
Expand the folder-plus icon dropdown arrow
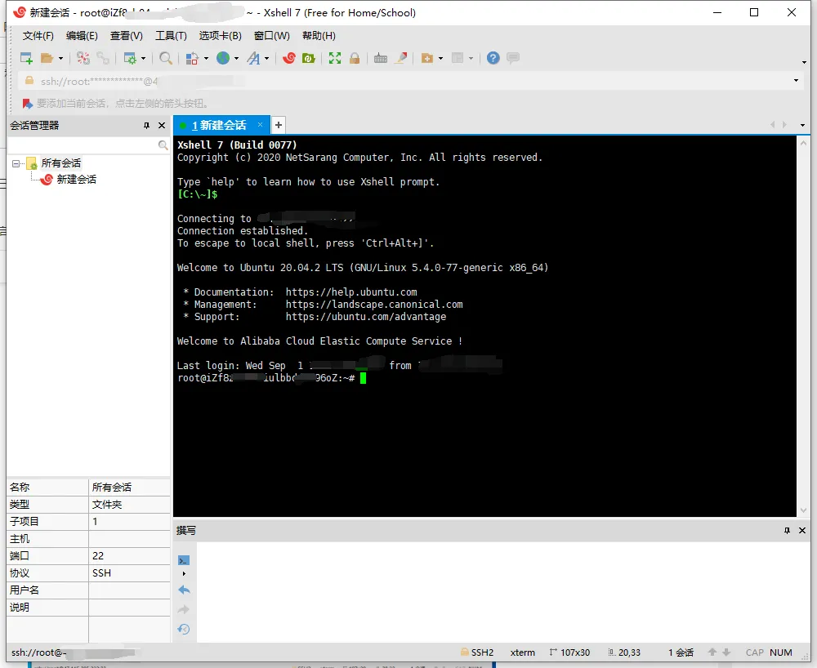pos(441,58)
